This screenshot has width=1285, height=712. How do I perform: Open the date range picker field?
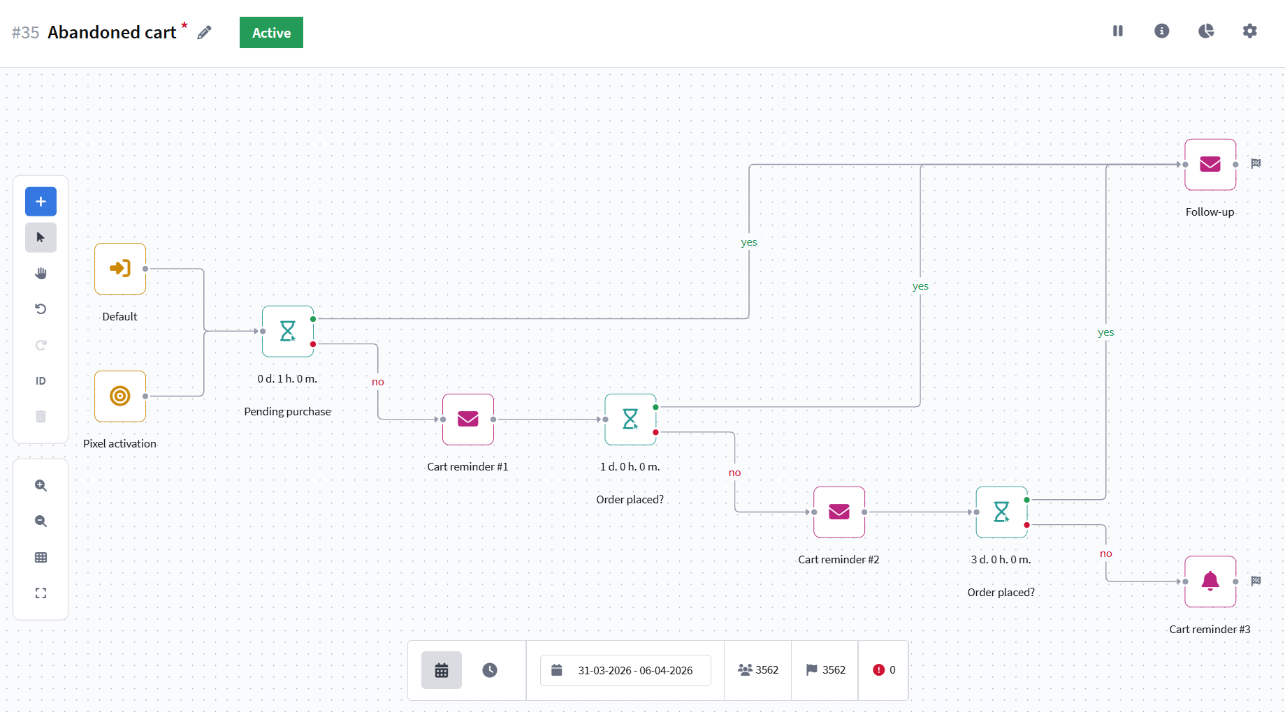pos(625,670)
